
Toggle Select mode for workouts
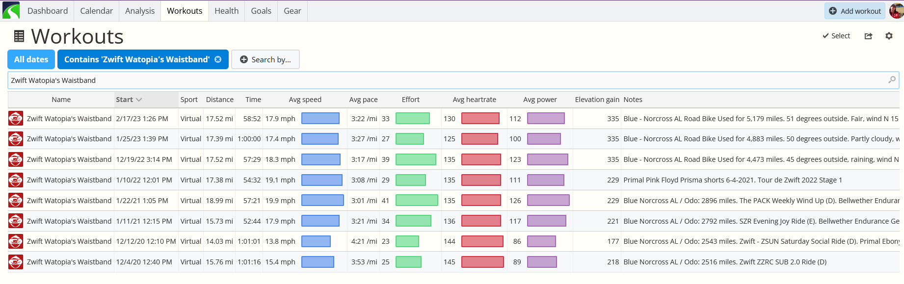(x=836, y=36)
